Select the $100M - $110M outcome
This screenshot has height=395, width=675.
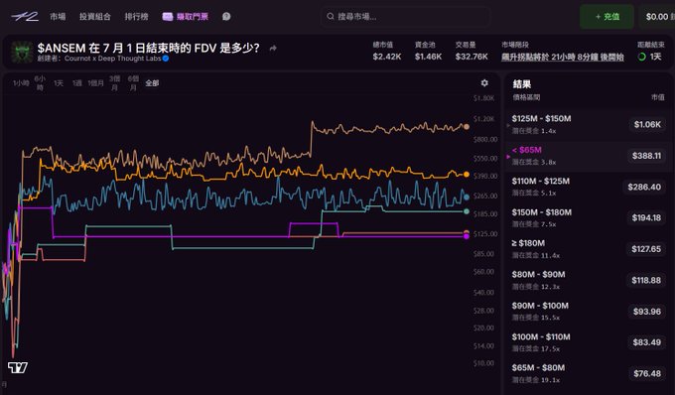click(x=588, y=342)
